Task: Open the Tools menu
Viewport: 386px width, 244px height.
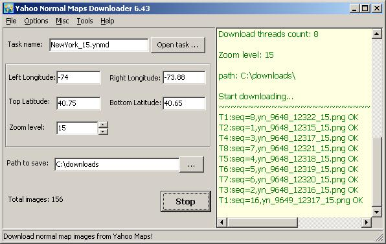Action: pyautogui.click(x=85, y=21)
